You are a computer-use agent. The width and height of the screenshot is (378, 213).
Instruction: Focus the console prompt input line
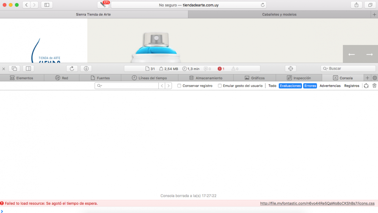point(189,211)
